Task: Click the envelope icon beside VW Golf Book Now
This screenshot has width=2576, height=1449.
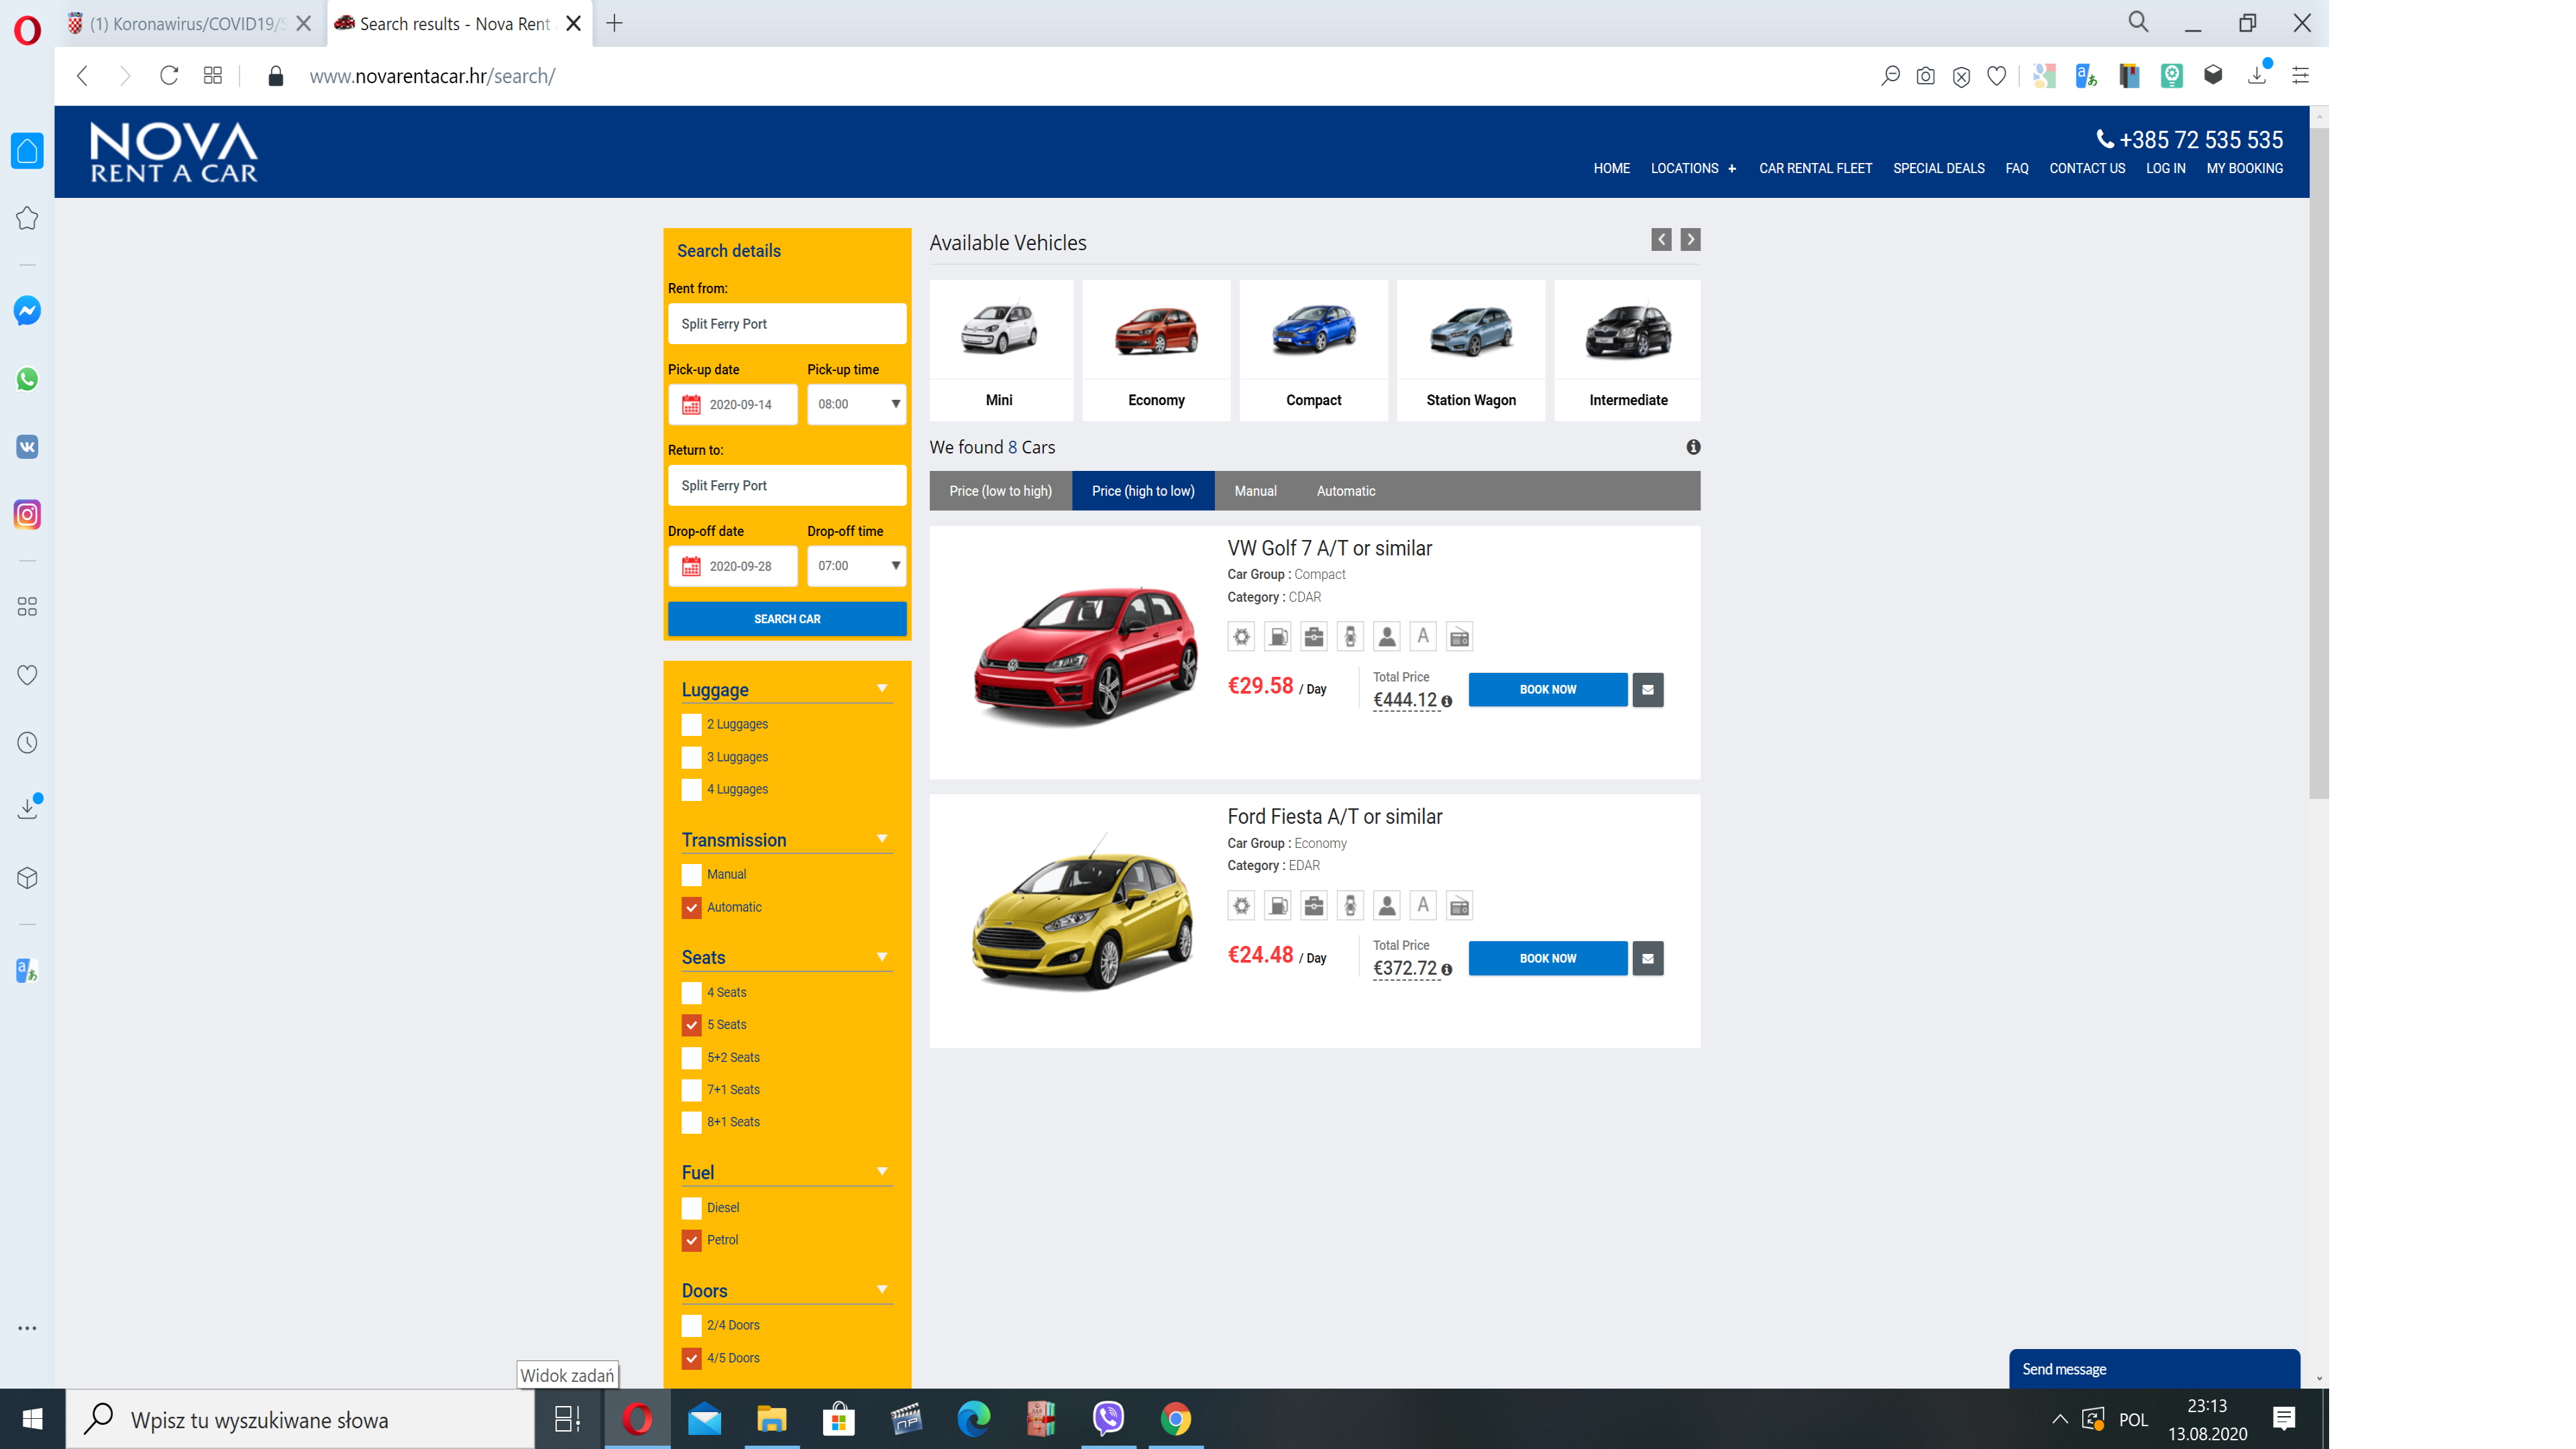Action: click(1647, 690)
